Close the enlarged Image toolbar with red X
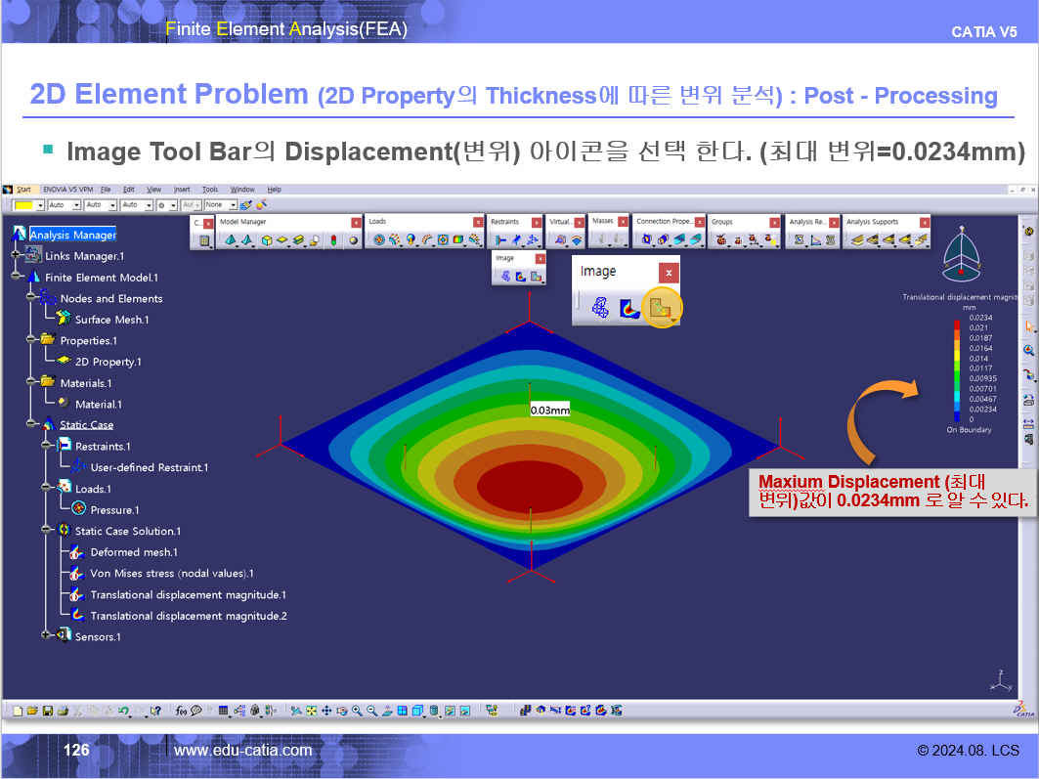Image resolution: width=1039 pixels, height=779 pixels. tap(669, 273)
